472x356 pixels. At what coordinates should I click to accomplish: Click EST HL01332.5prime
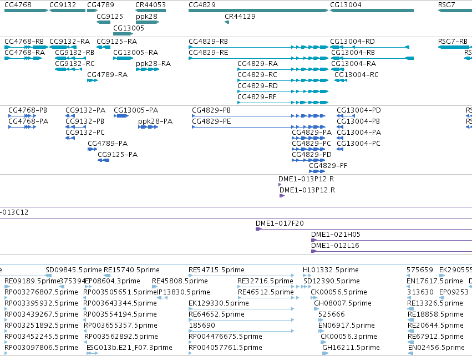pos(331,270)
